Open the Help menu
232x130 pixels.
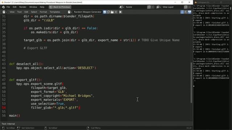click(42, 7)
